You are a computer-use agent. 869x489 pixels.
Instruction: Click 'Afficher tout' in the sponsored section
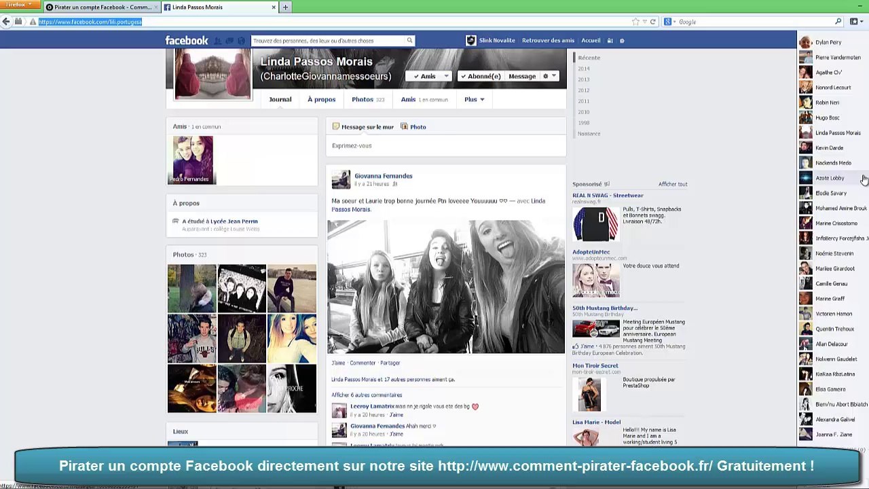coord(673,184)
